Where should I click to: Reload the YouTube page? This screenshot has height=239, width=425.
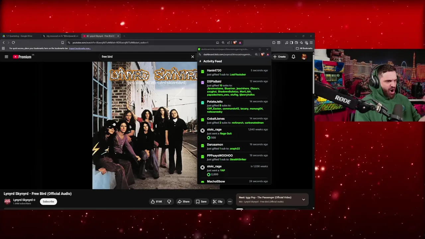coord(13,42)
